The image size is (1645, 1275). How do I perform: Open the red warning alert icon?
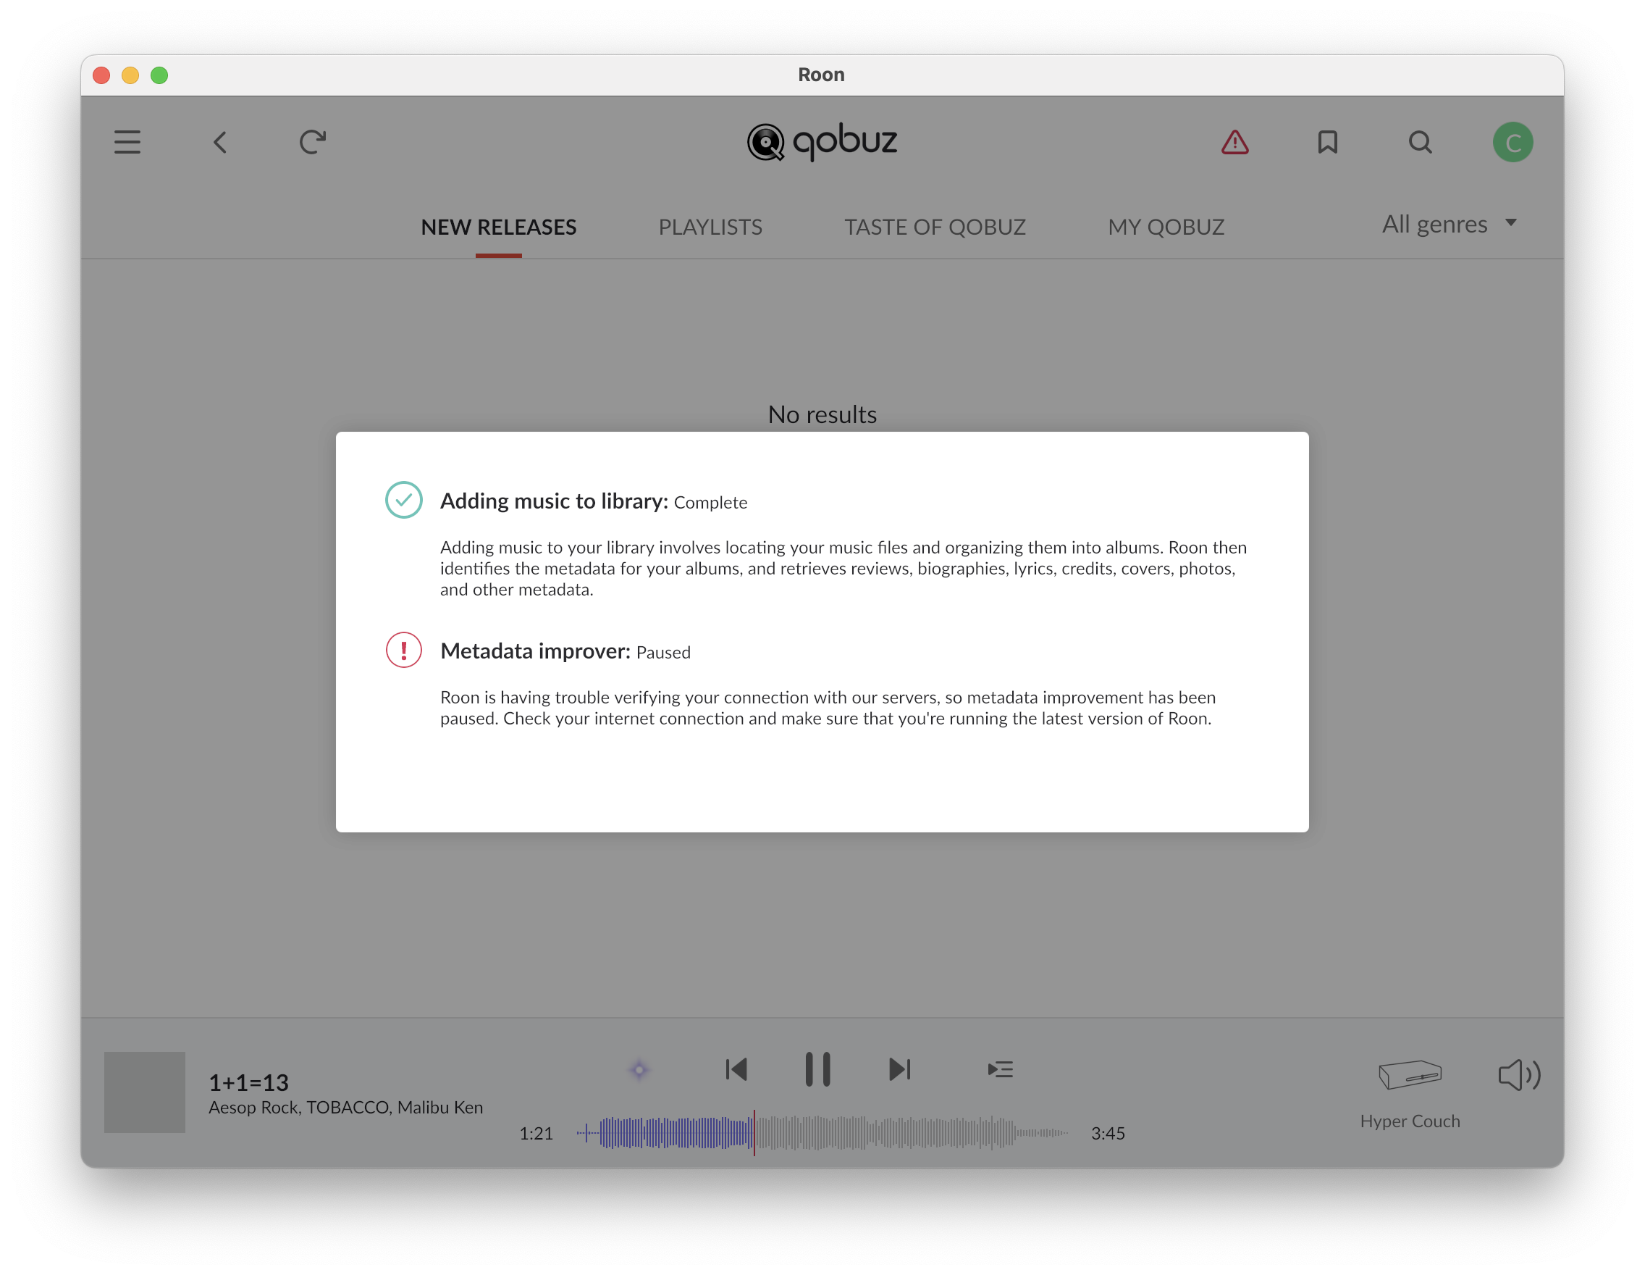tap(1234, 142)
